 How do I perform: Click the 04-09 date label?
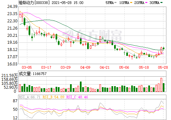click(85, 67)
